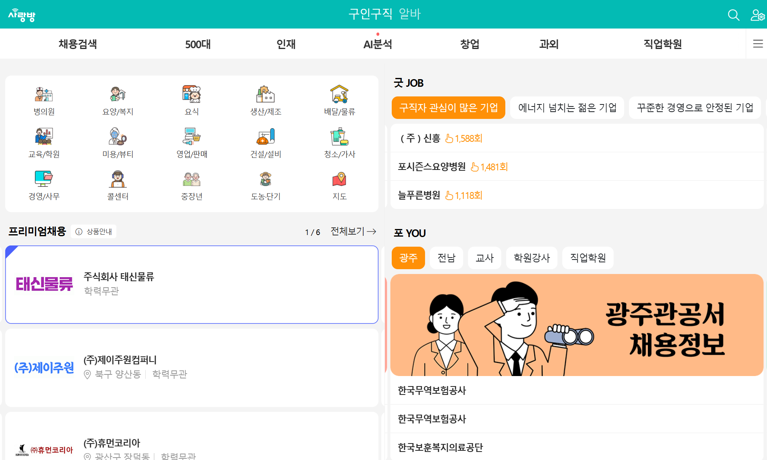The width and height of the screenshot is (767, 460).
Task: Open the user settings profile icon
Action: pos(757,15)
